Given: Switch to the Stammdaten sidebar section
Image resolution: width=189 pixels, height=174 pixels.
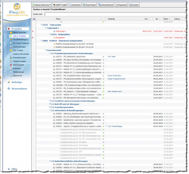Looking at the screenshot, I should pyautogui.click(x=19, y=89).
